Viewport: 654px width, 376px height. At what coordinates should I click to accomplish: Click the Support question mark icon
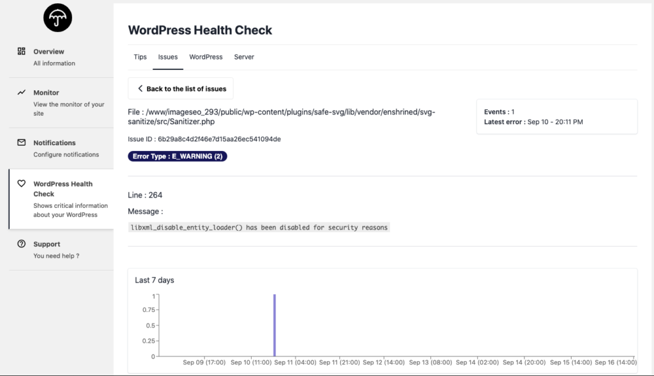click(x=21, y=244)
